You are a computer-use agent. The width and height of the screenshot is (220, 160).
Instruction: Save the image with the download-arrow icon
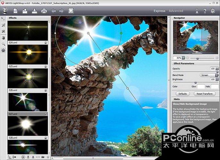(34, 11)
